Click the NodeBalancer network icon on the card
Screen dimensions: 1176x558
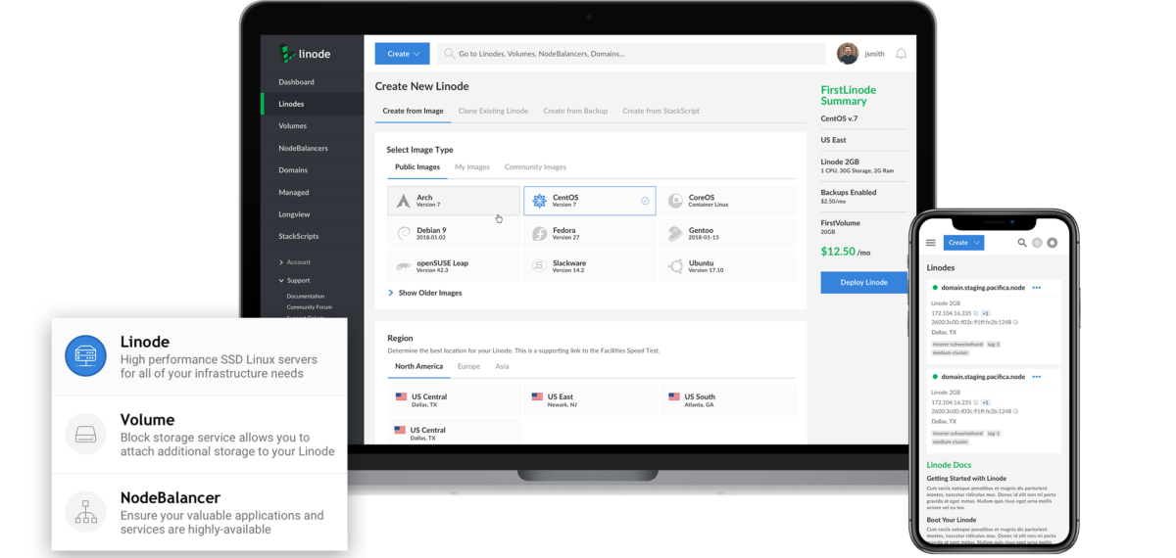[x=85, y=512]
